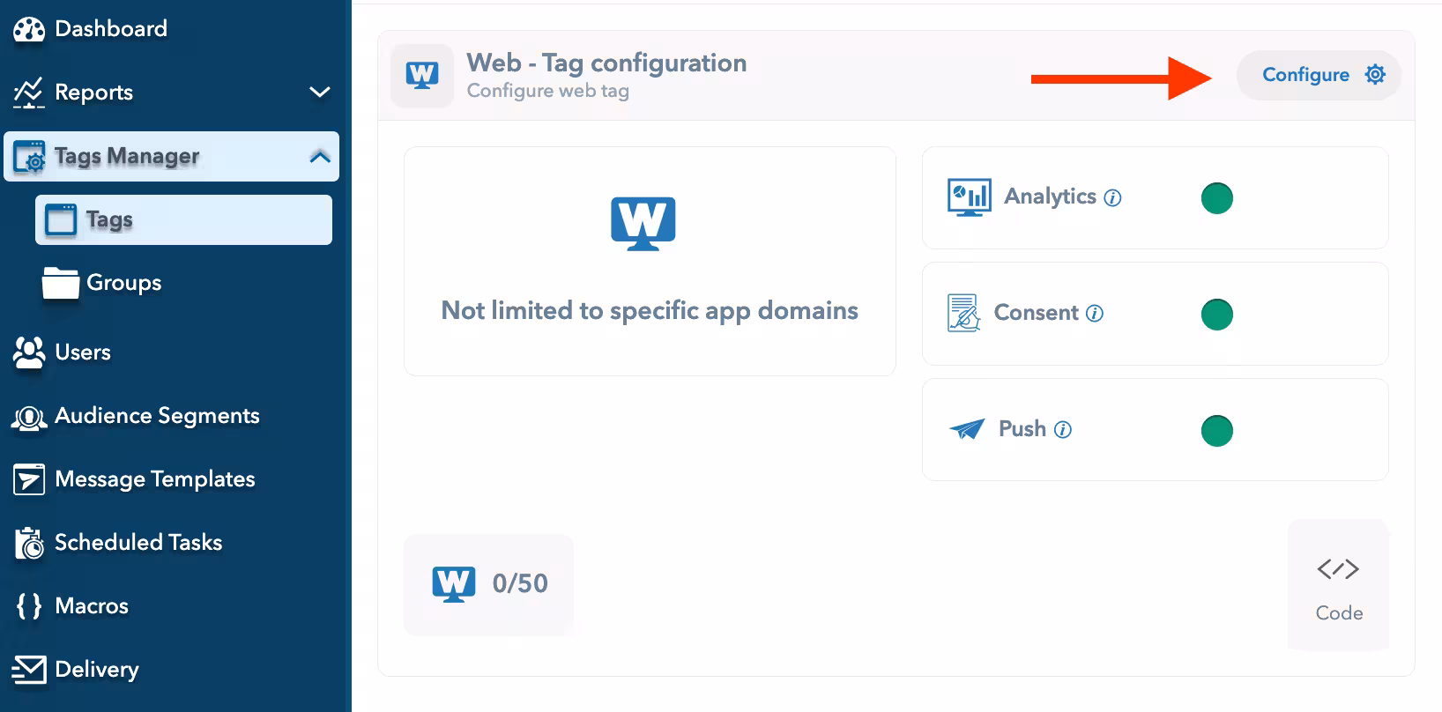The height and width of the screenshot is (712, 1442).
Task: Click the Push info icon
Action: (1063, 430)
